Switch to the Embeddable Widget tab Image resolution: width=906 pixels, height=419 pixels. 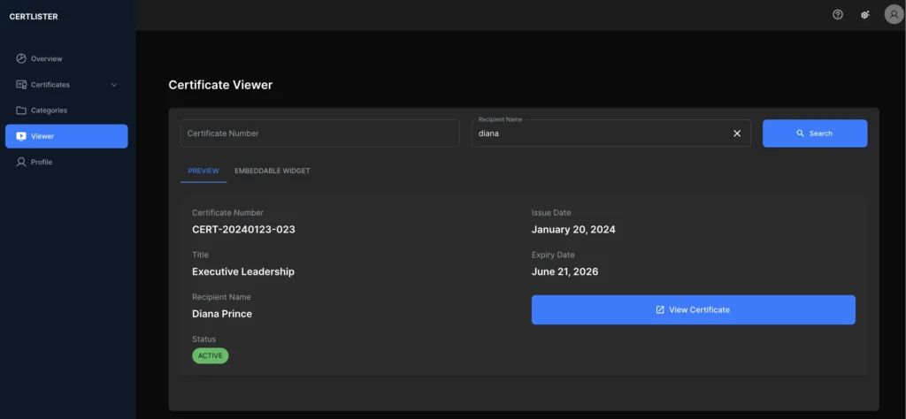[x=273, y=171]
